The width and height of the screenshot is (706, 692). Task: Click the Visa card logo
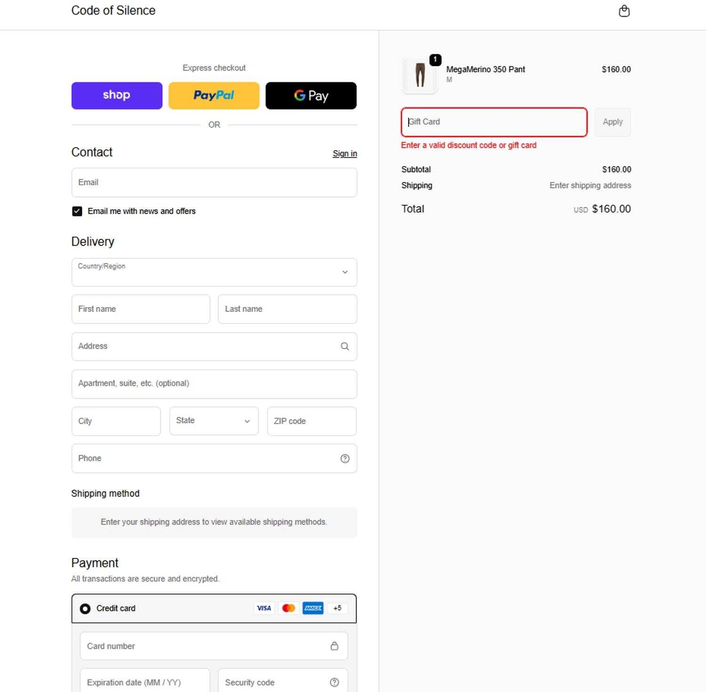(x=264, y=608)
